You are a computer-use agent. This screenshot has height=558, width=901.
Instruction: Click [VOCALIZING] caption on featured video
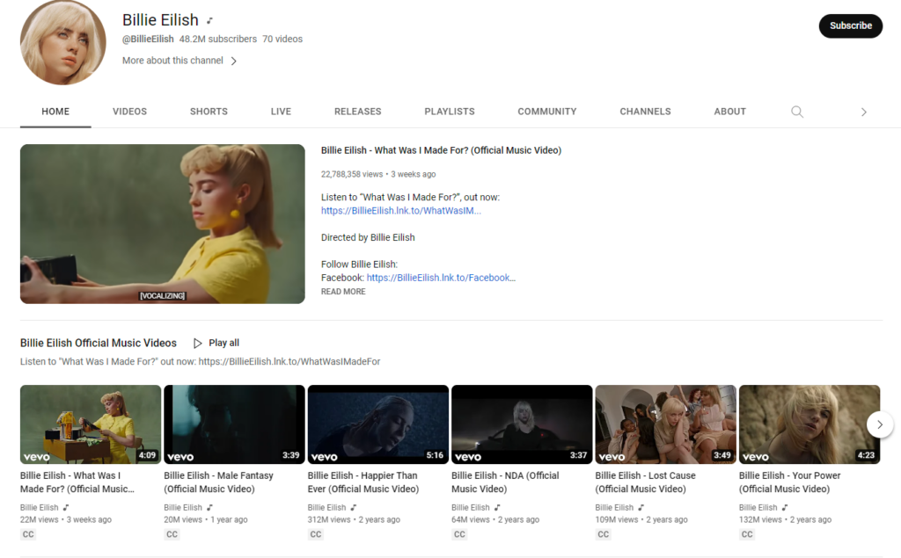pyautogui.click(x=163, y=295)
